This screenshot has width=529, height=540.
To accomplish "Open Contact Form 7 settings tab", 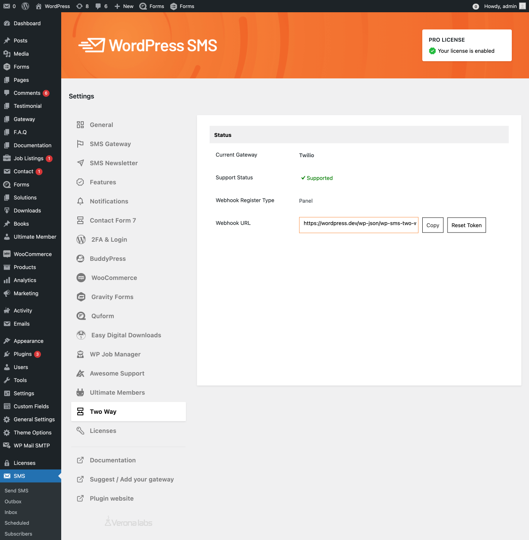I will 129,220.
